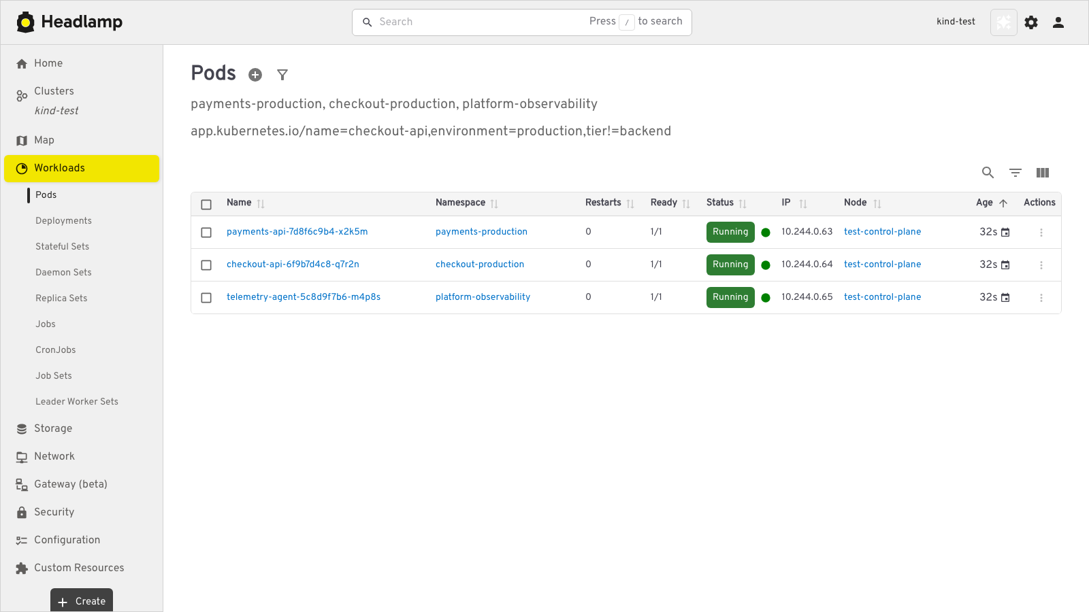Image resolution: width=1089 pixels, height=612 pixels.
Task: Click IP 10.244.0.65 cell
Action: [x=807, y=297]
